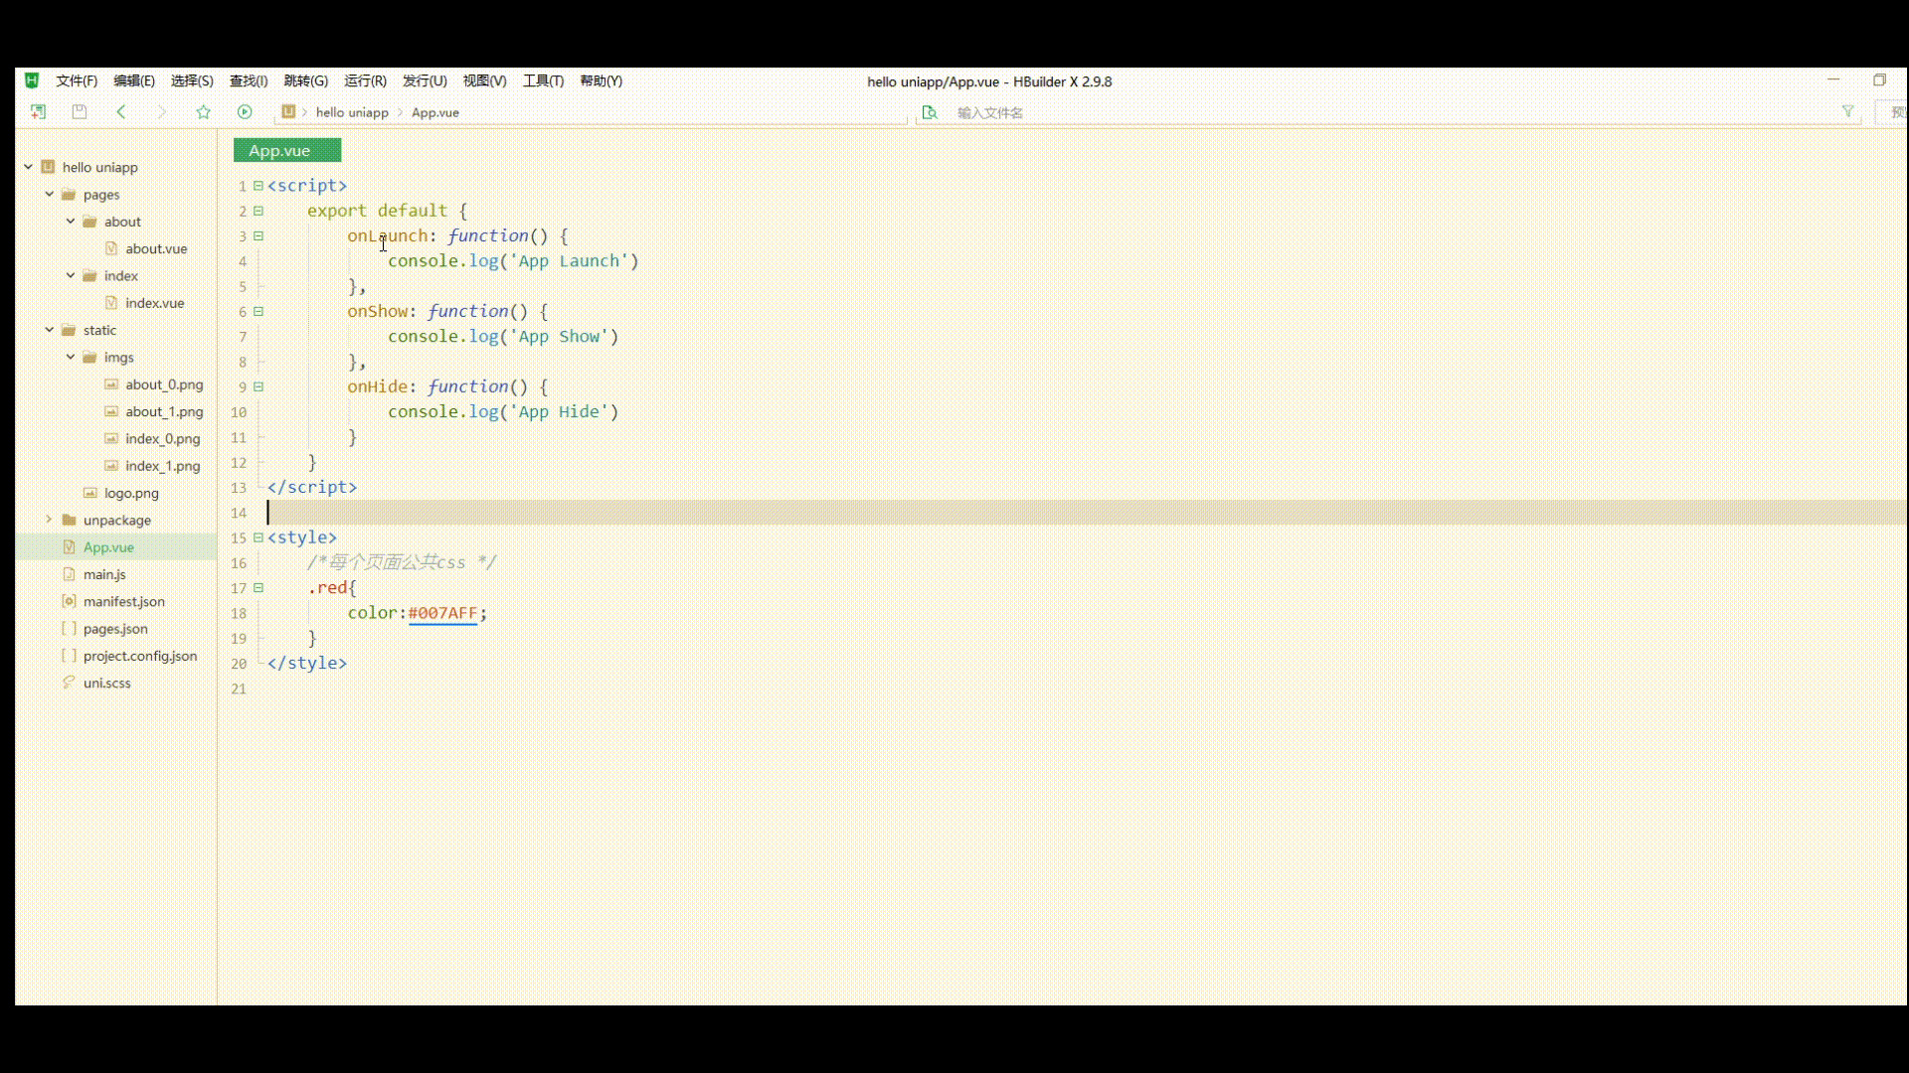Fold the export default block at line 2

point(259,211)
